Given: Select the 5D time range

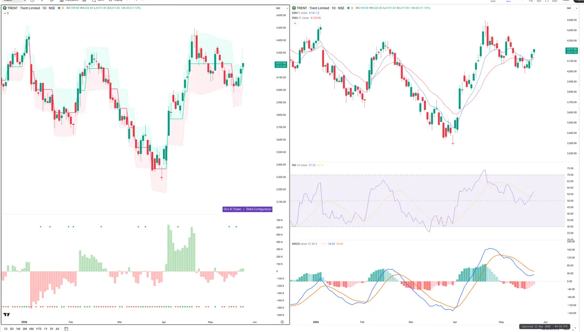Looking at the screenshot, I should coord(12,329).
